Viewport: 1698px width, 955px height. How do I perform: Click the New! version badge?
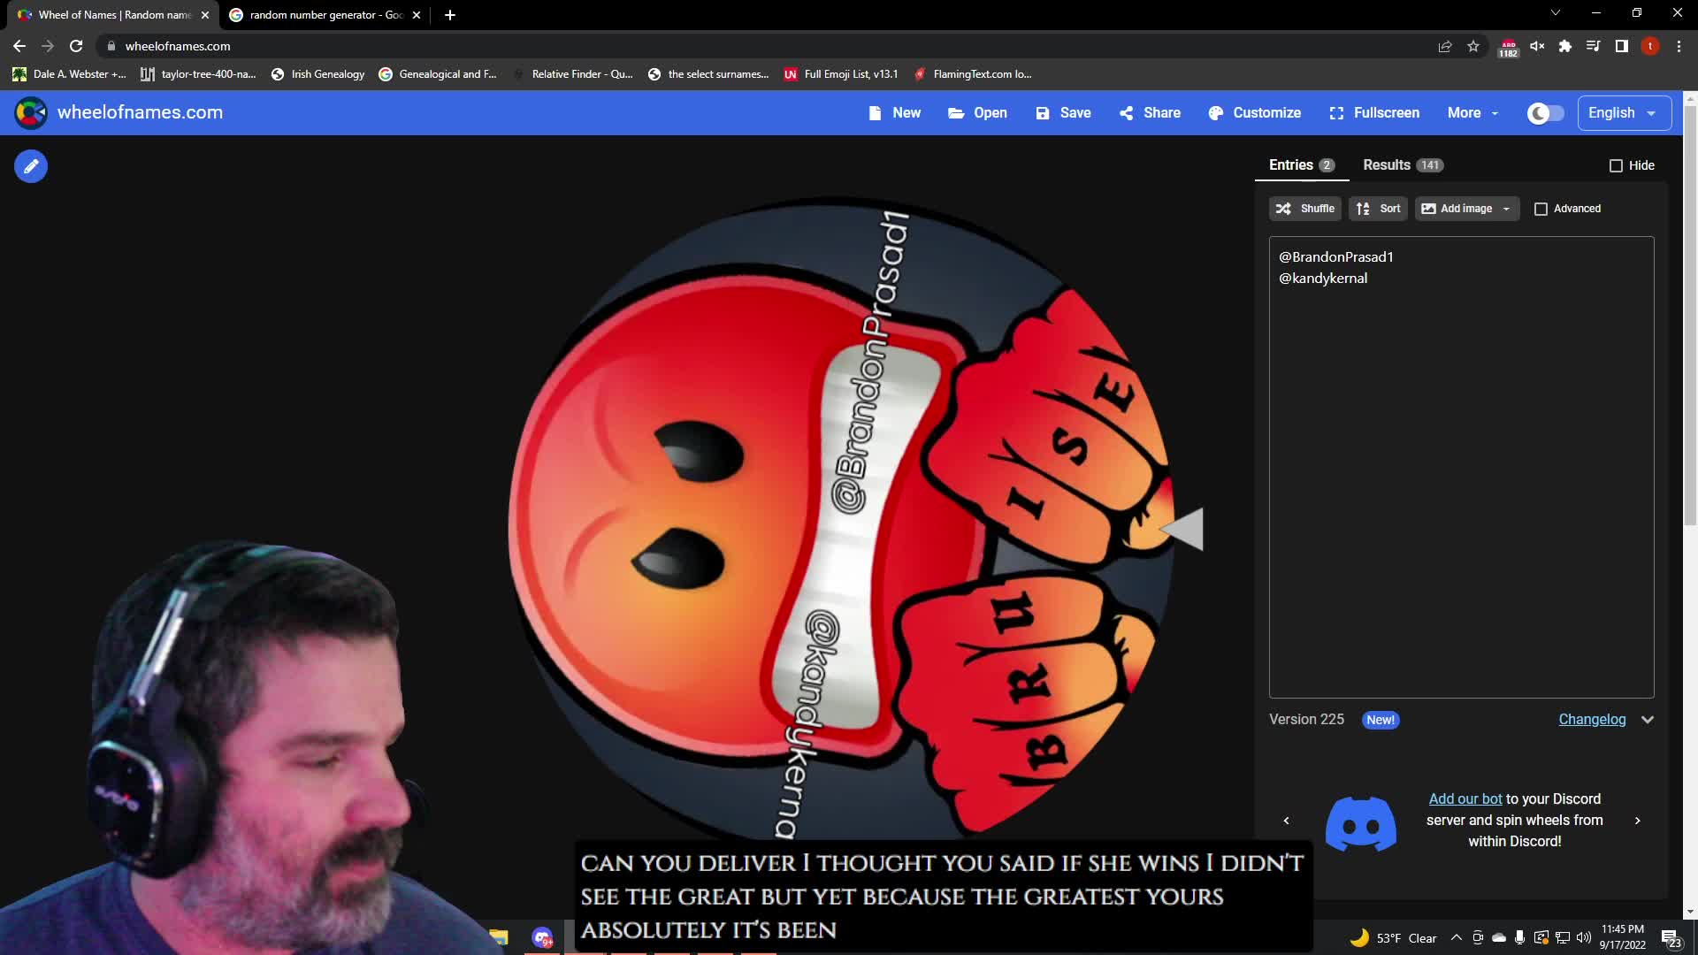pos(1381,721)
